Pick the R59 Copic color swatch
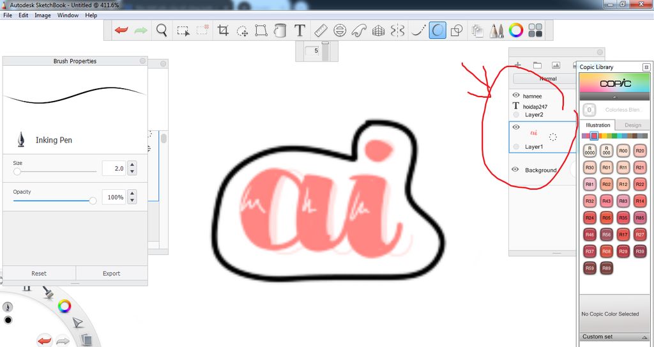Image resolution: width=654 pixels, height=347 pixels. pyautogui.click(x=589, y=268)
